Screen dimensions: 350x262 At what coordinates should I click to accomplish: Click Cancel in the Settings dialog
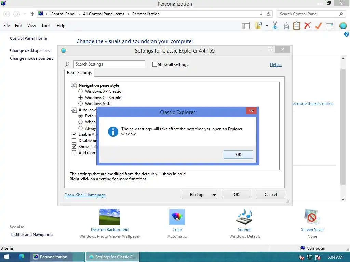271,195
